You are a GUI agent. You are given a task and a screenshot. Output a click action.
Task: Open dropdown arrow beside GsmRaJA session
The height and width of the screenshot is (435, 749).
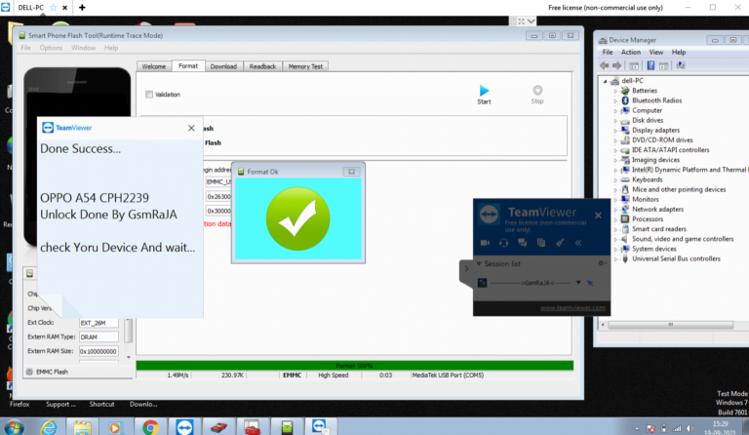pos(578,283)
